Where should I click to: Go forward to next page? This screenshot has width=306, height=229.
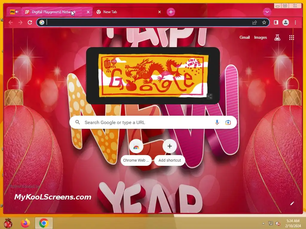pos(20,22)
